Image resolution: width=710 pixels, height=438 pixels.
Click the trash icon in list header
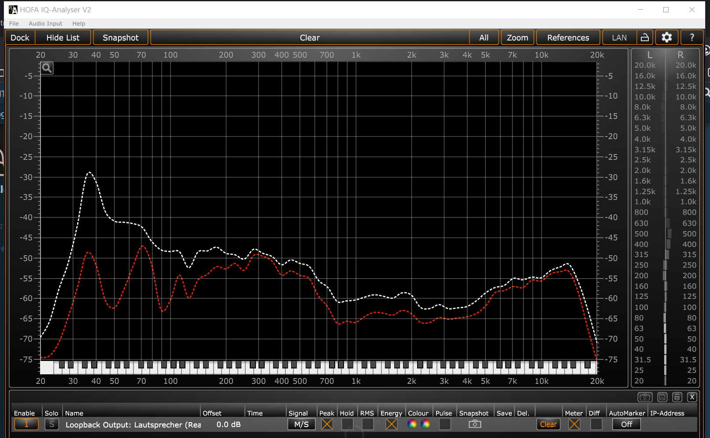(x=677, y=397)
